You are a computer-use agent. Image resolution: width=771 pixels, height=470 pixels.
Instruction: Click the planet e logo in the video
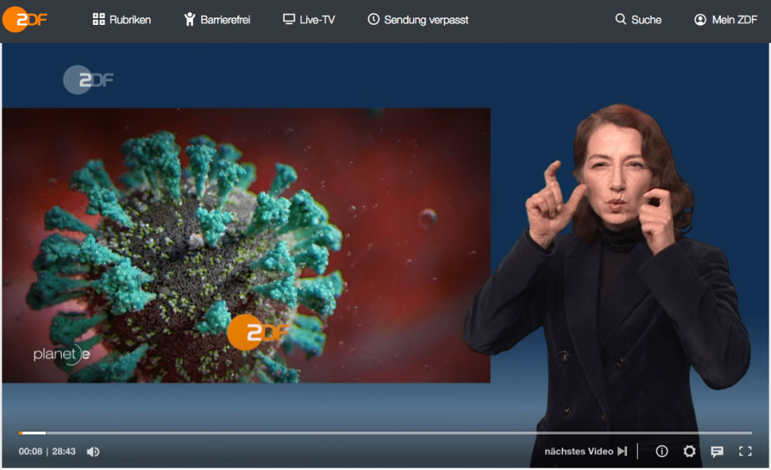61,354
